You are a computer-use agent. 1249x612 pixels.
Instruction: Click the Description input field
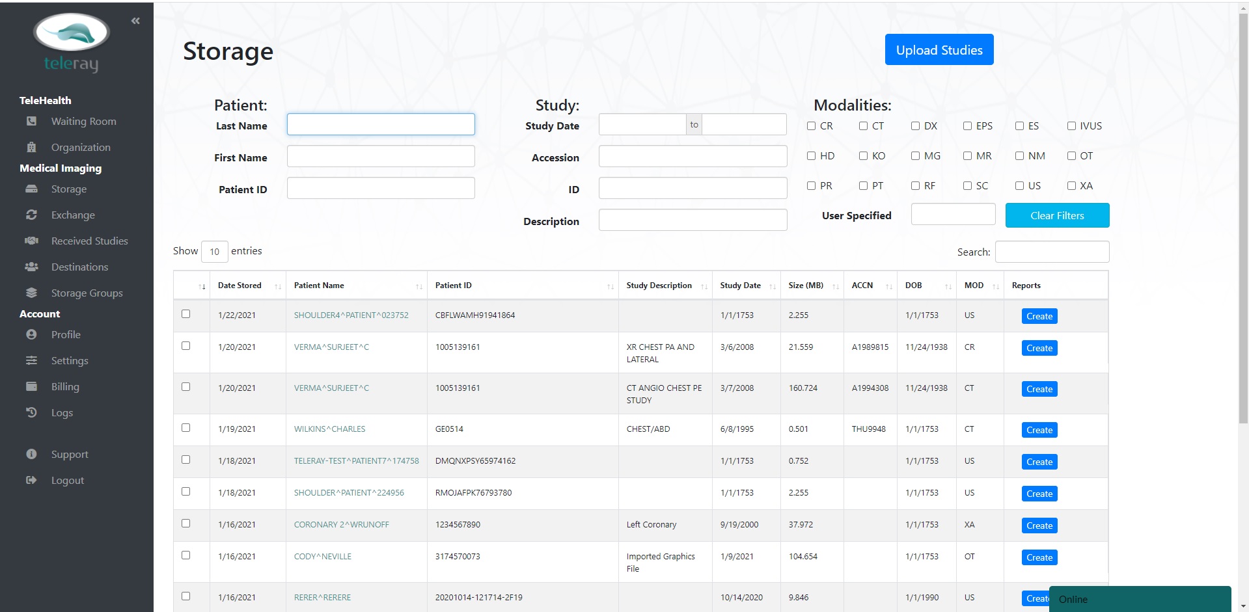pos(693,220)
